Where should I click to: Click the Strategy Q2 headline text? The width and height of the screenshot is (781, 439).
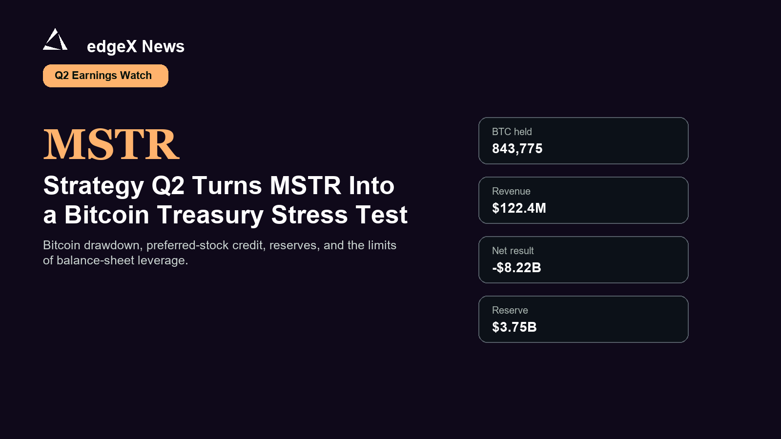click(225, 200)
